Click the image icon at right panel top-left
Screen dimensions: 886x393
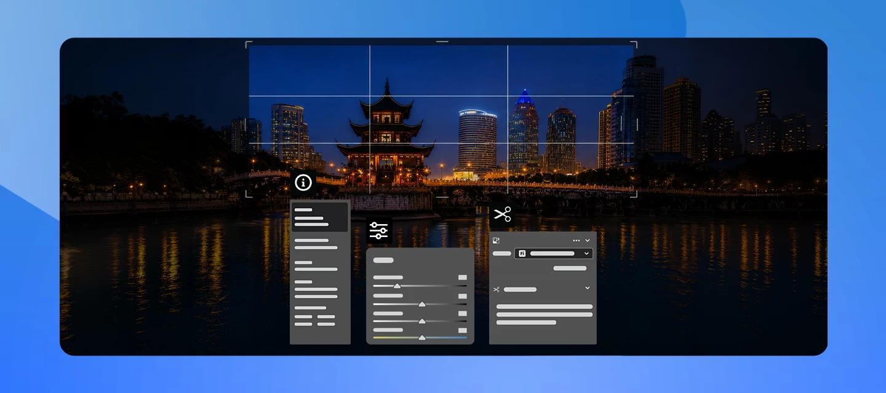(496, 241)
